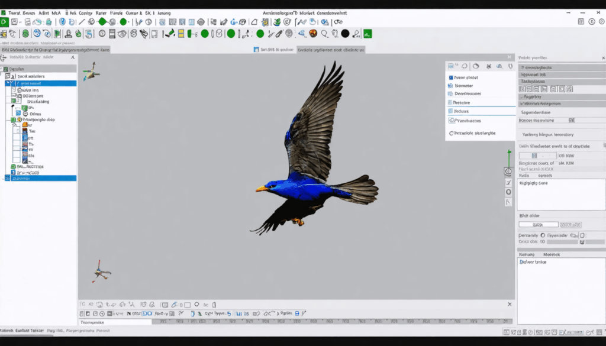Image resolution: width=606 pixels, height=346 pixels.
Task: Toggle the small checkbox on the Boose row
Action: click(x=571, y=121)
